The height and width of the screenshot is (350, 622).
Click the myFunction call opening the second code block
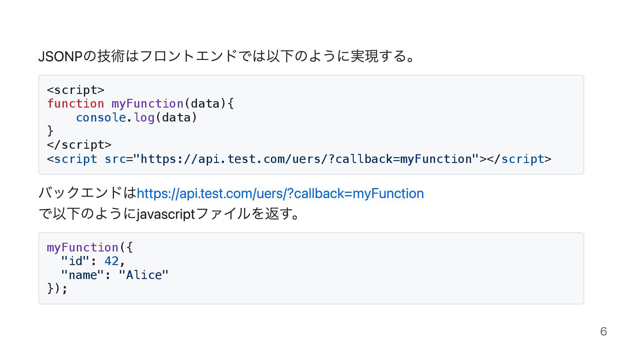[x=83, y=248]
